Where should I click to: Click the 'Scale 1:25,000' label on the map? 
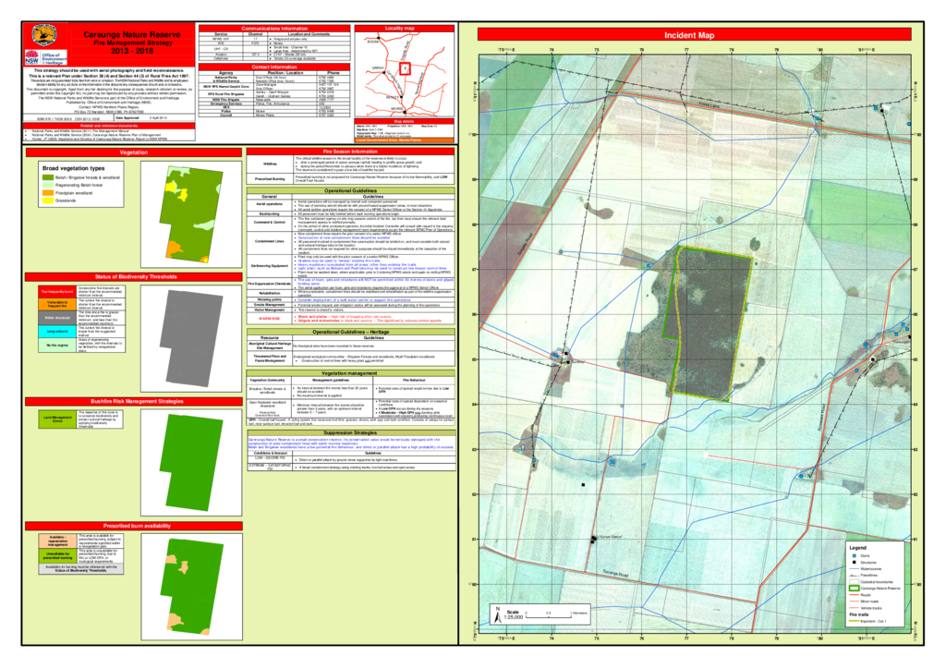tap(514, 615)
